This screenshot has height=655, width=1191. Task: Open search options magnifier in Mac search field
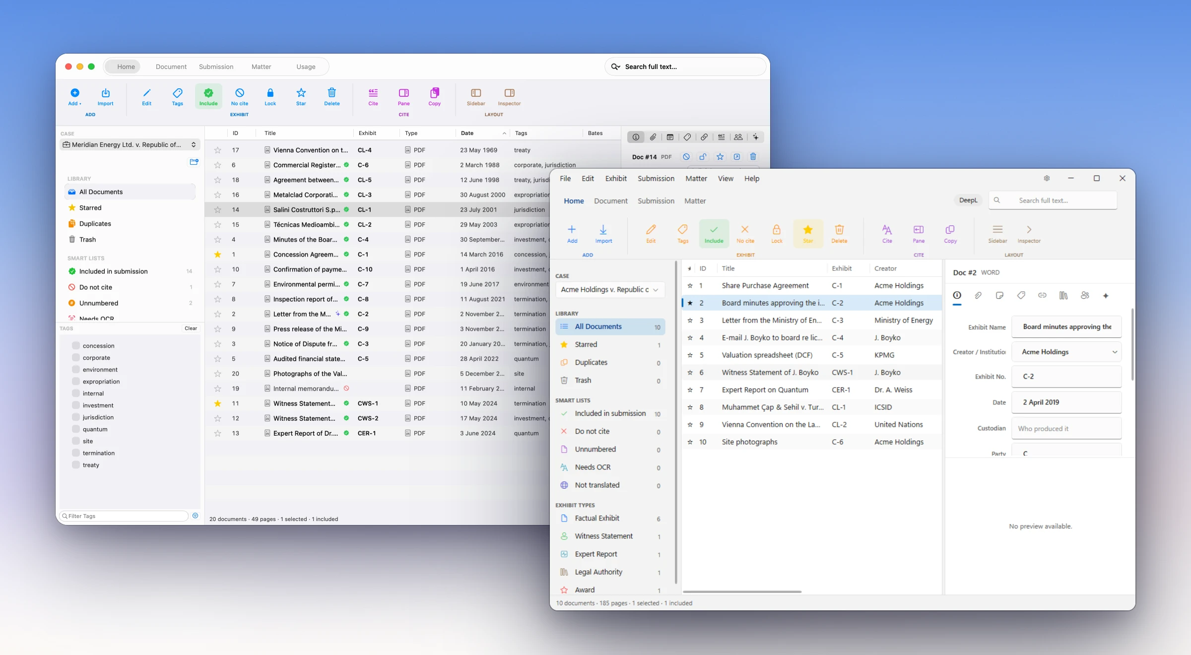point(615,66)
